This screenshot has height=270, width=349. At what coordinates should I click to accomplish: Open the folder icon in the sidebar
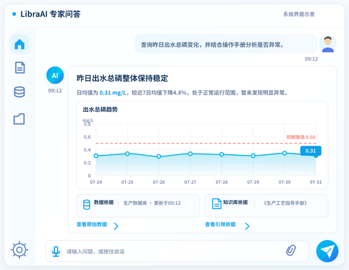pyautogui.click(x=19, y=119)
